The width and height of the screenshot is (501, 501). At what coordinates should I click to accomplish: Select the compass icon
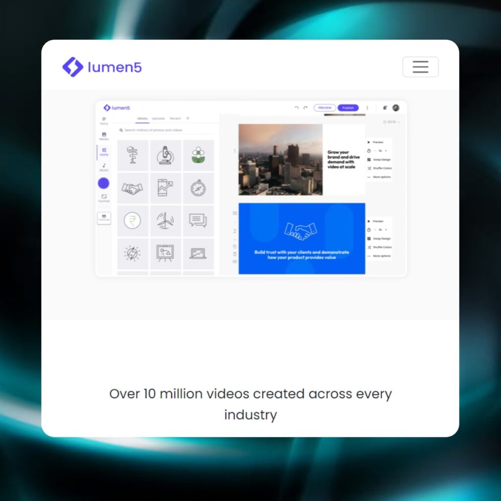198,188
